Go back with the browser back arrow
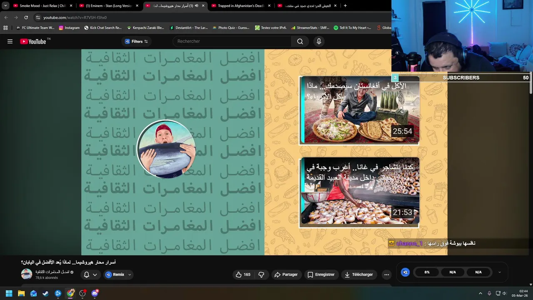 click(6, 17)
